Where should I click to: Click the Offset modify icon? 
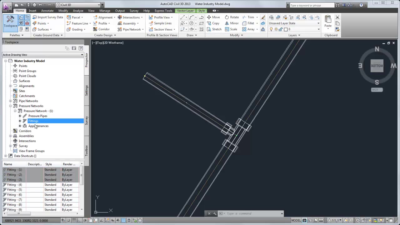[x=263, y=29]
